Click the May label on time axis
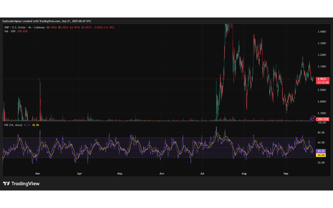 120,173
